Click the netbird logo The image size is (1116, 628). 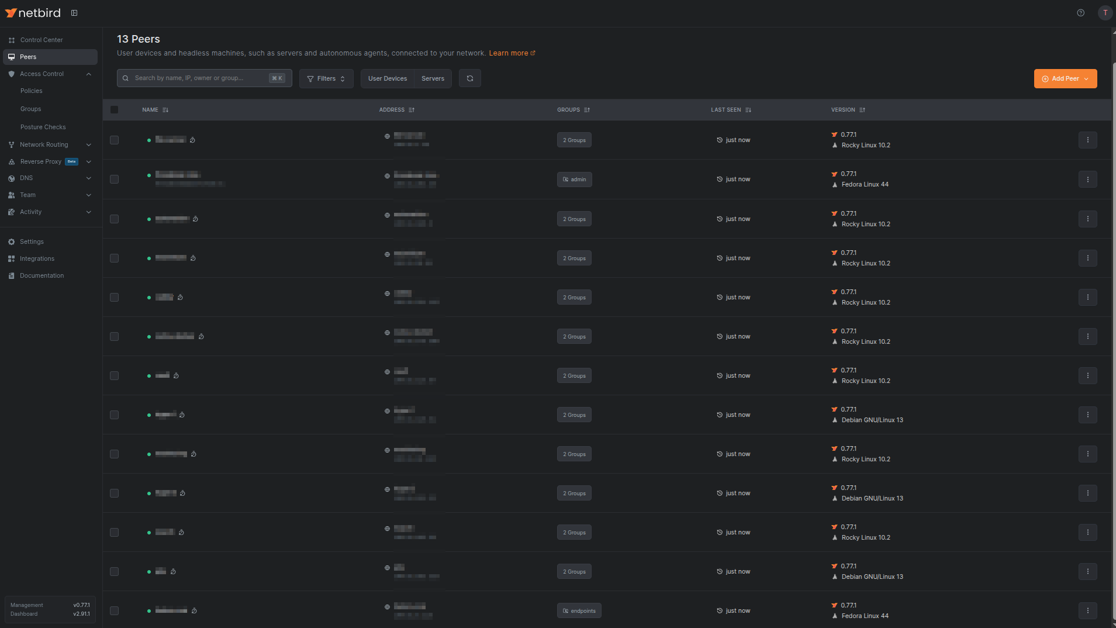coord(33,13)
